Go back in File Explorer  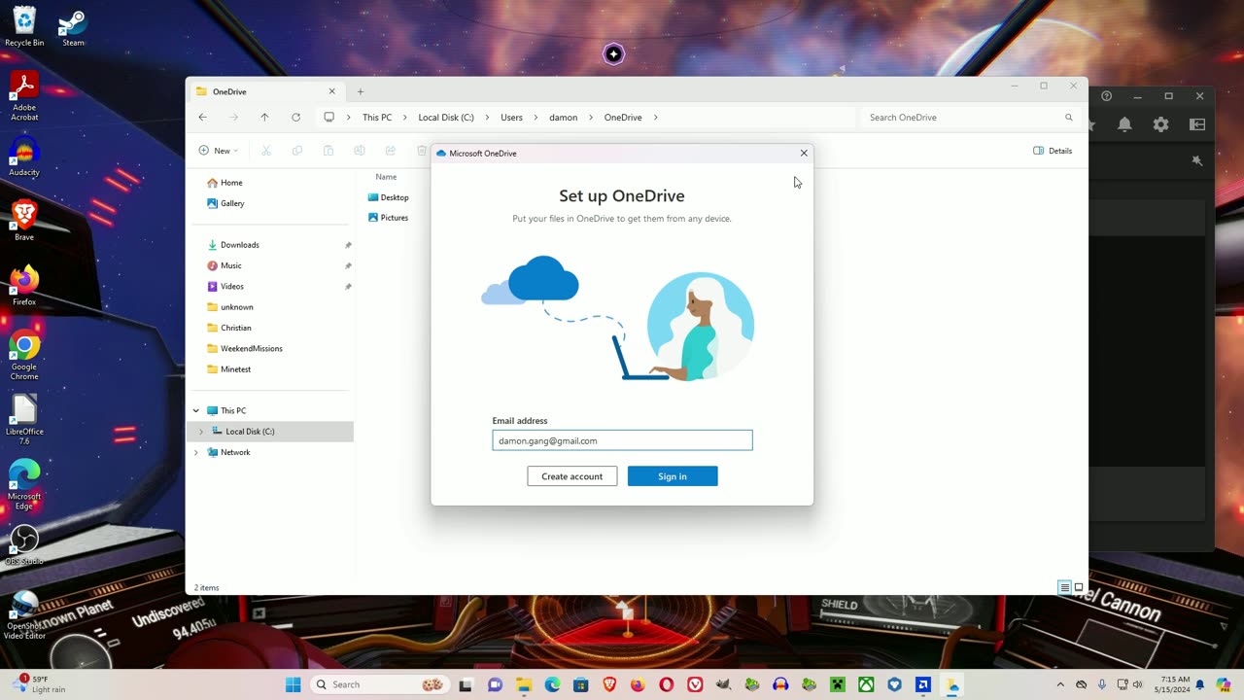click(202, 117)
